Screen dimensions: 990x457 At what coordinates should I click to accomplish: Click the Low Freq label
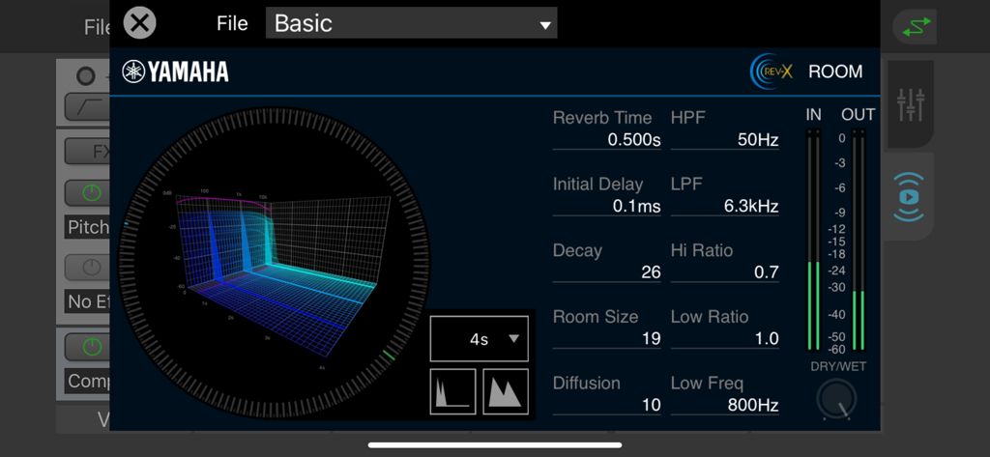707,384
